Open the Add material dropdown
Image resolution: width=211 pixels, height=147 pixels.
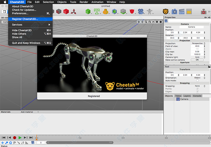(x=30, y=112)
